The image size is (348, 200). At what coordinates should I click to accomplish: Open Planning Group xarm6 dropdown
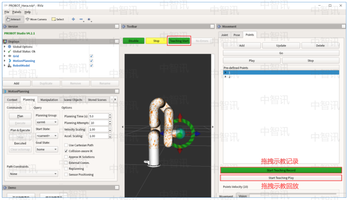click(x=46, y=122)
